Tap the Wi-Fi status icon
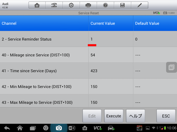Viewport: 177px width, 132px height. pyautogui.click(x=153, y=128)
